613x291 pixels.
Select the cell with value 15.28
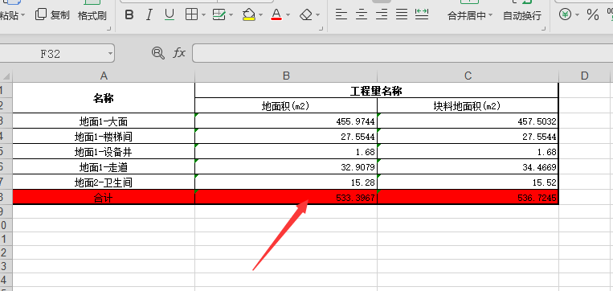pyautogui.click(x=286, y=182)
